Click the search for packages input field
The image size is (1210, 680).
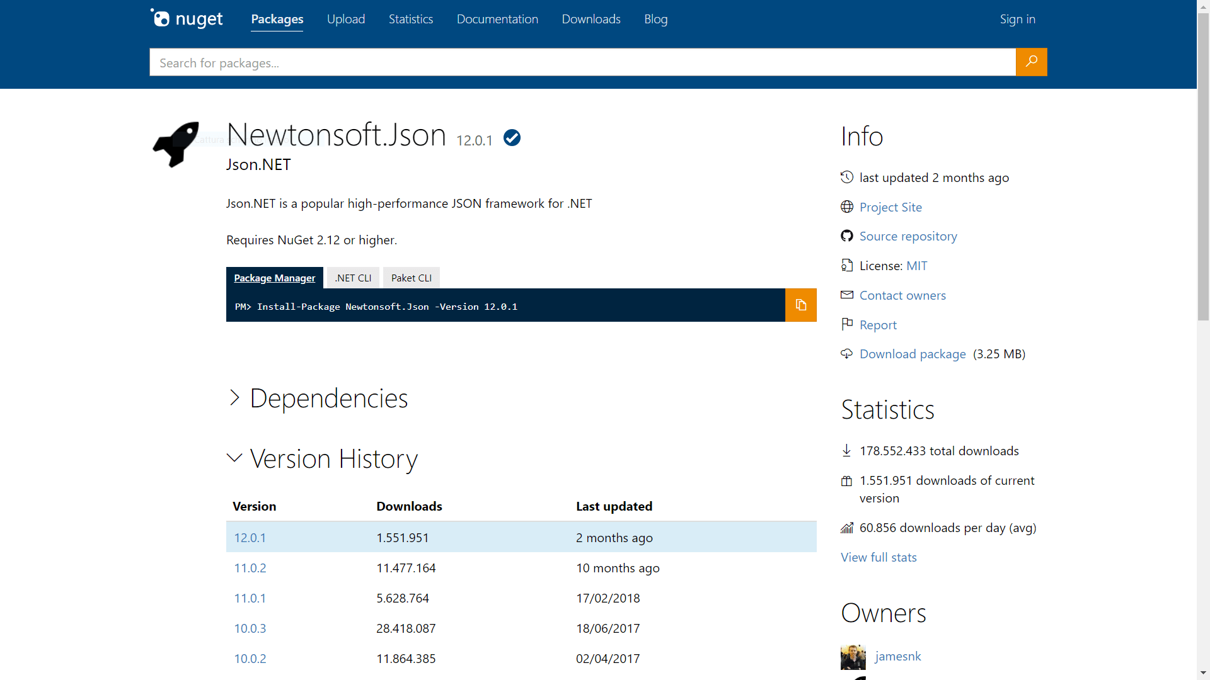[x=567, y=62]
